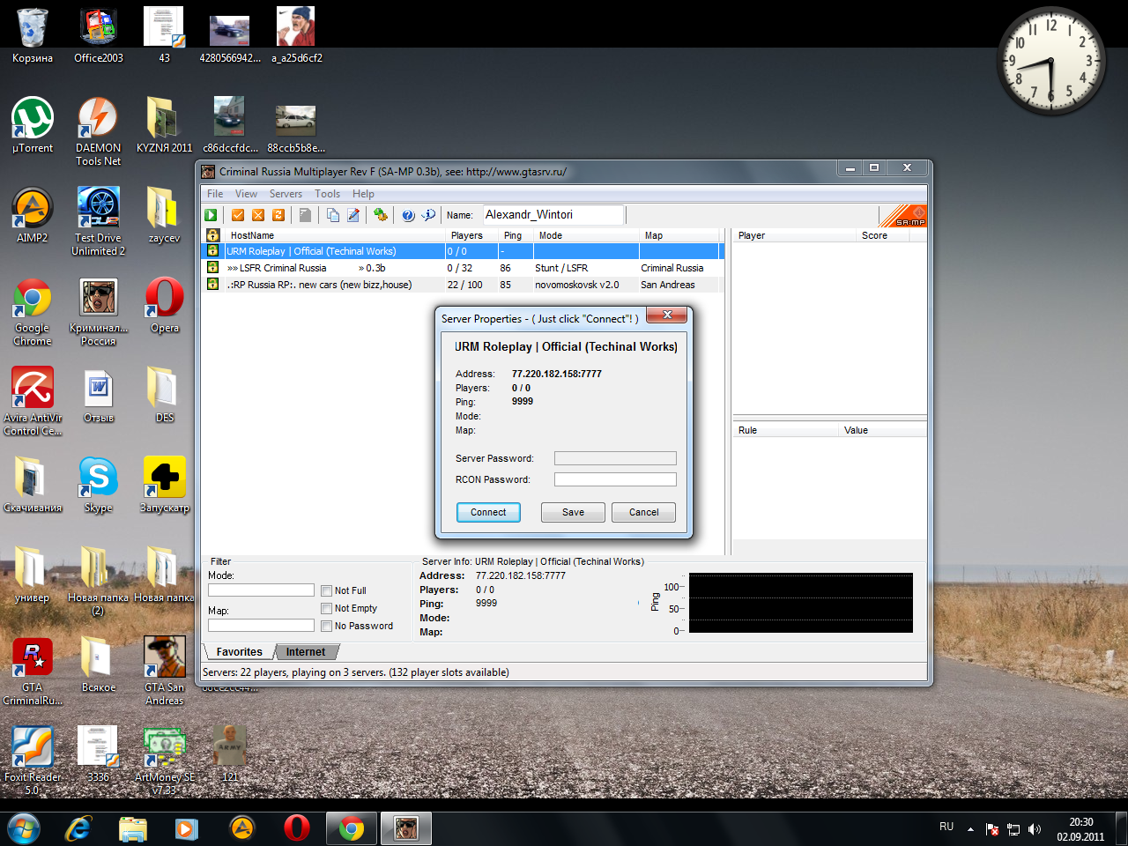
Task: Click the orange checkmark Add Server icon
Action: point(238,215)
